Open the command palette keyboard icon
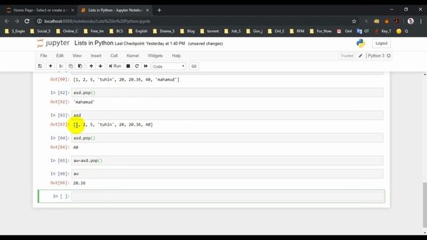427x240 pixels. coord(194,66)
